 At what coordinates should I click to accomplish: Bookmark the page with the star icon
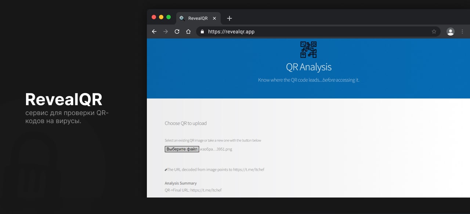(434, 32)
